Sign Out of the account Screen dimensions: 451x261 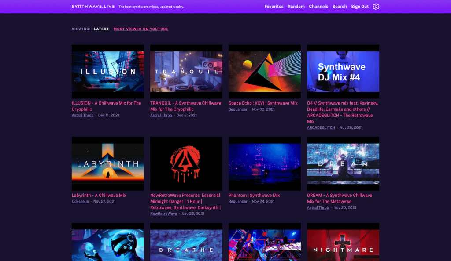[x=359, y=7]
